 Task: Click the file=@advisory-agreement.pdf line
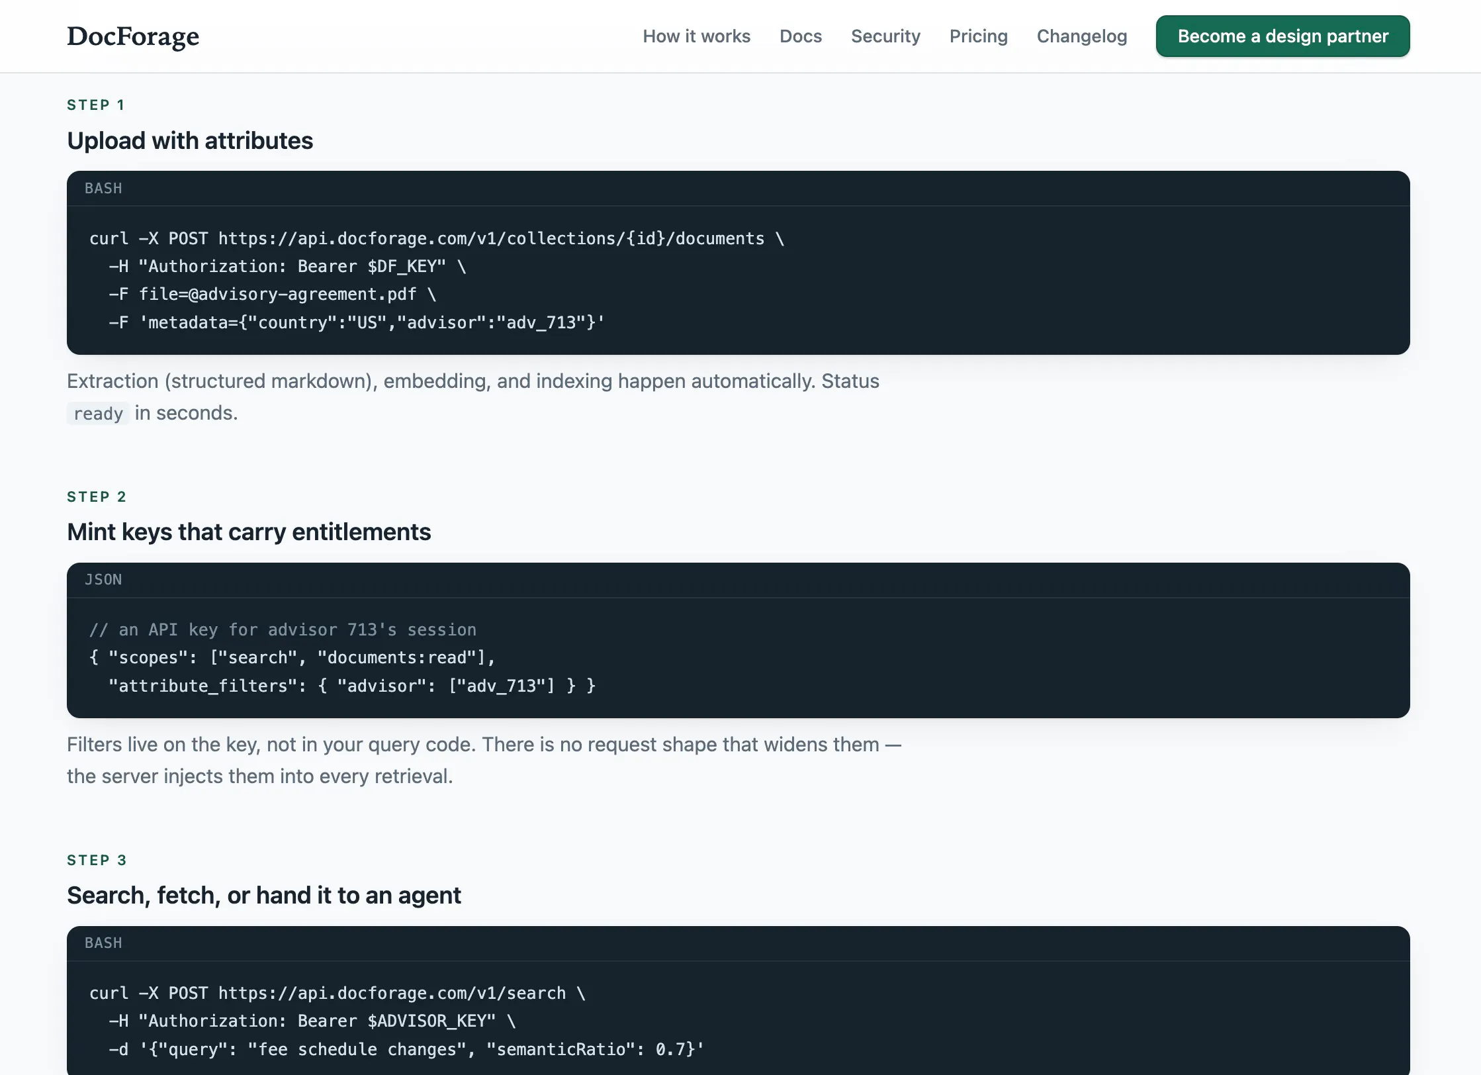pyautogui.click(x=273, y=295)
